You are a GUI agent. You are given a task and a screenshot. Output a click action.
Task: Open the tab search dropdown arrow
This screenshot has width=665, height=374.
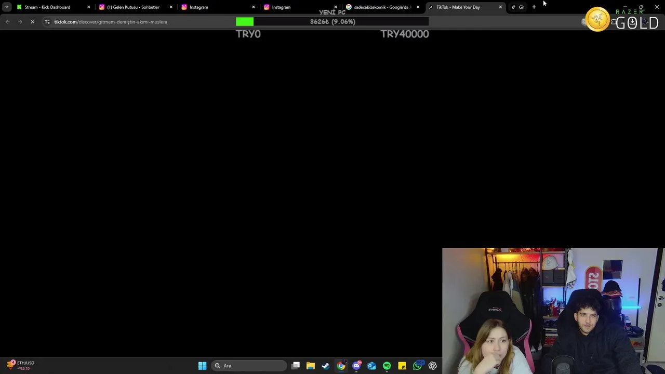7,7
